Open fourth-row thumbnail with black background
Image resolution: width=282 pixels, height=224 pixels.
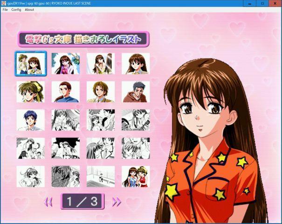(x=66, y=148)
